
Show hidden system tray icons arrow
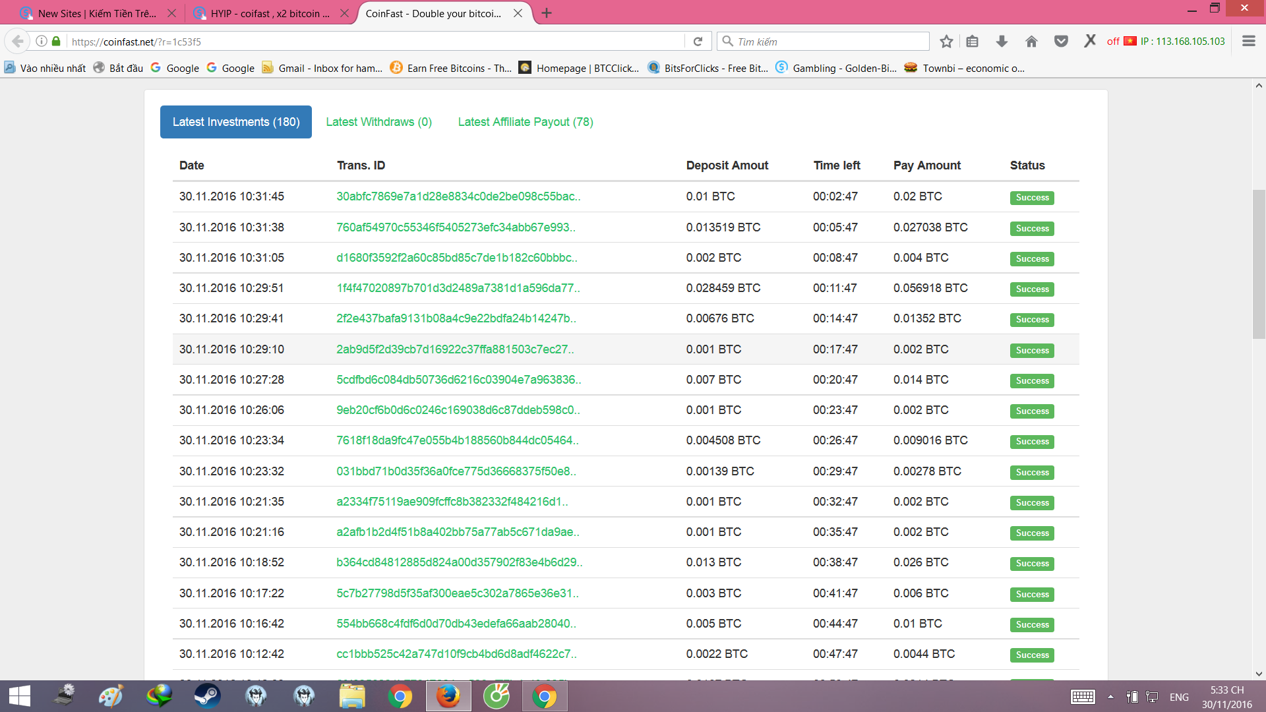coord(1110,697)
